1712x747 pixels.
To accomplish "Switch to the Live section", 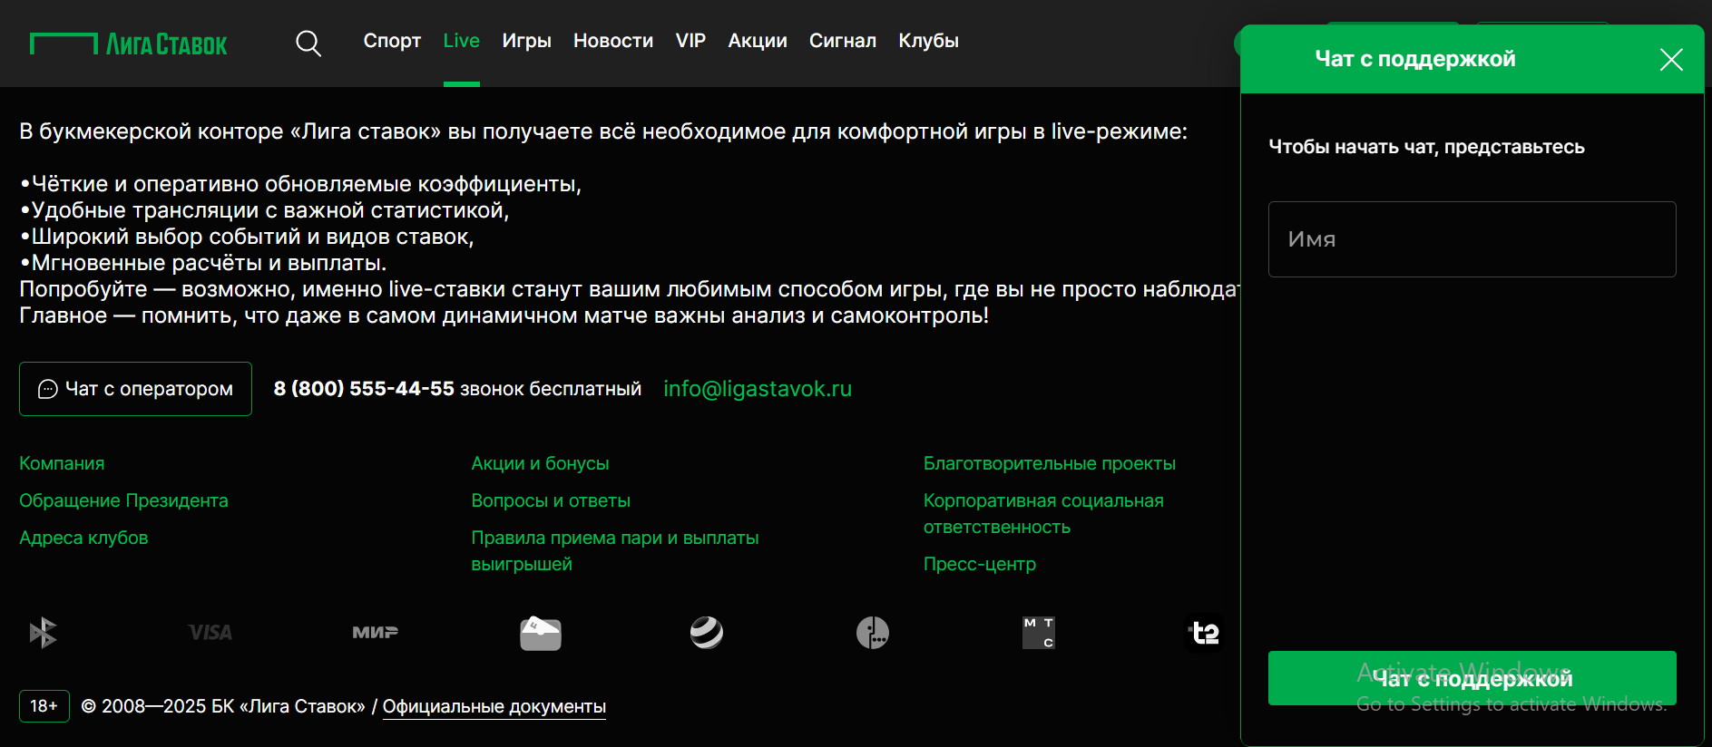I will pyautogui.click(x=462, y=41).
